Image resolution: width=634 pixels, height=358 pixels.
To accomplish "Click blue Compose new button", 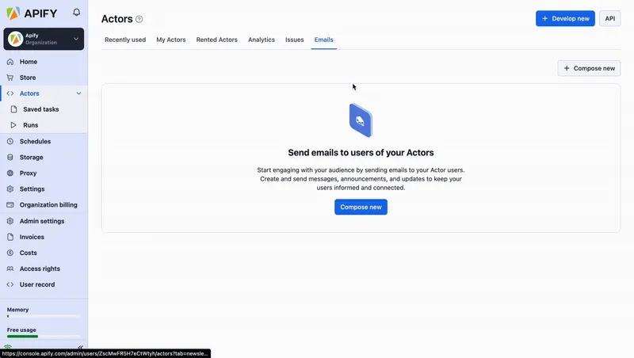I will tap(361, 207).
